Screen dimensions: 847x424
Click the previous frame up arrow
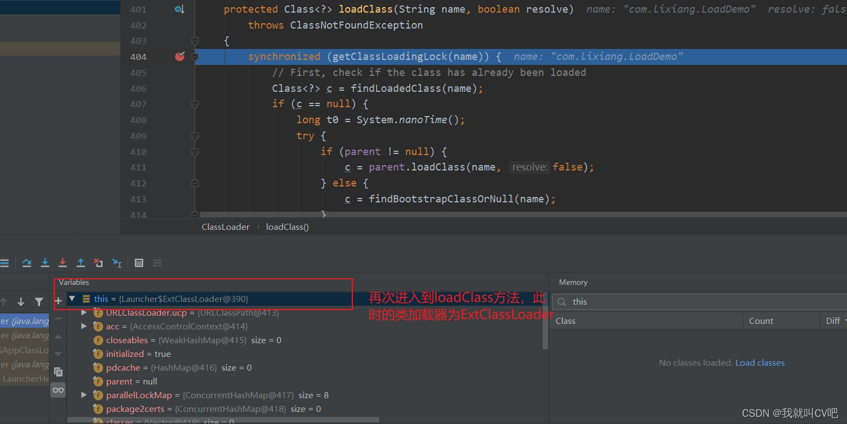point(4,301)
